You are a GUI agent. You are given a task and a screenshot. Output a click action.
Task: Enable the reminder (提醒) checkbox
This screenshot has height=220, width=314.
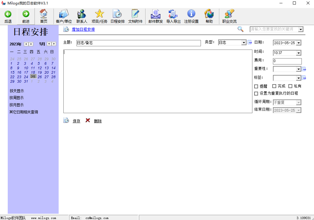tap(256, 86)
